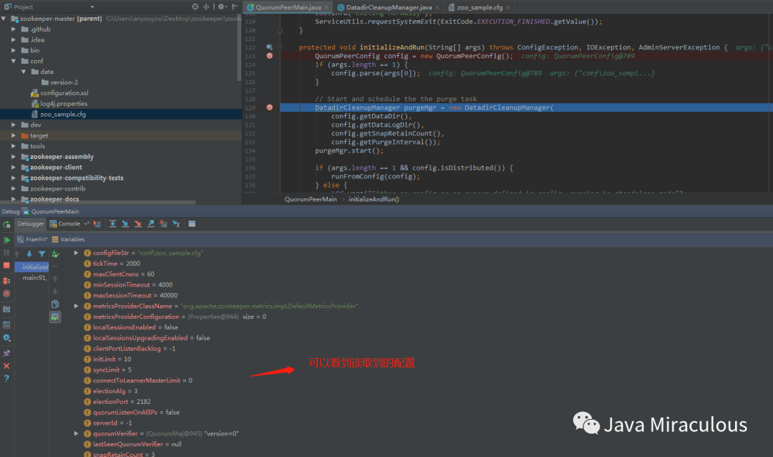Open the DatadirCleanupManager.java editor tab
The image size is (773, 457).
(x=389, y=7)
